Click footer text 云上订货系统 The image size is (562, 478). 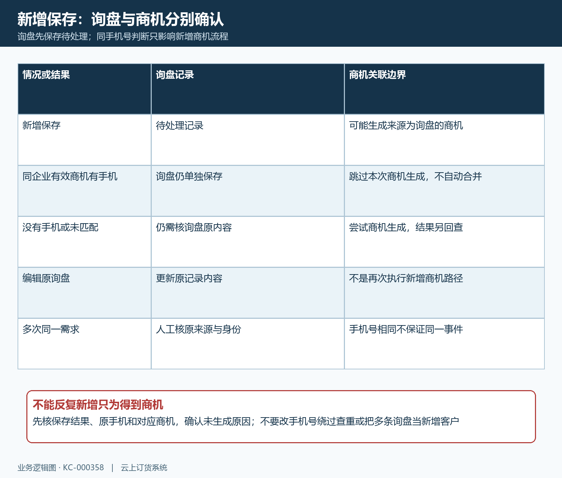tap(144, 467)
